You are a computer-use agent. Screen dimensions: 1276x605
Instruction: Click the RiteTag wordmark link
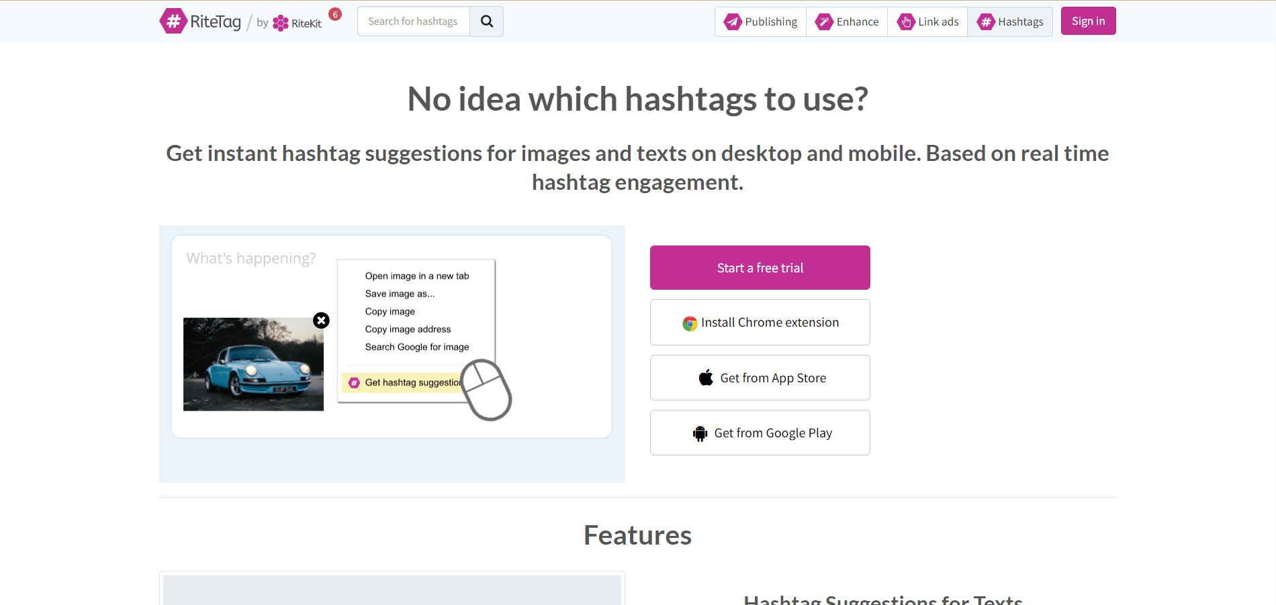pyautogui.click(x=216, y=21)
